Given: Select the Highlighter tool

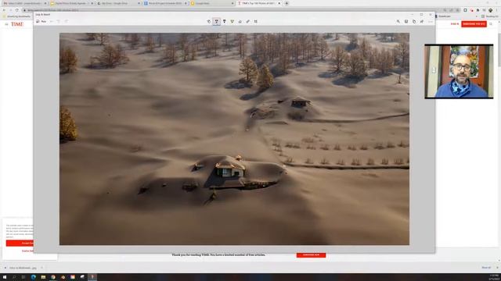Looking at the screenshot, I should (232, 21).
